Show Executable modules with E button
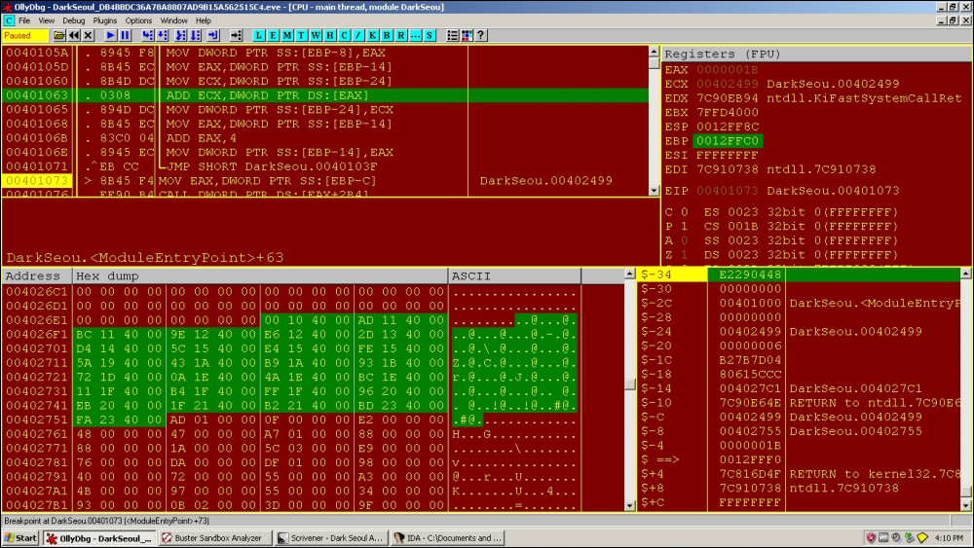974x548 pixels. coord(273,35)
